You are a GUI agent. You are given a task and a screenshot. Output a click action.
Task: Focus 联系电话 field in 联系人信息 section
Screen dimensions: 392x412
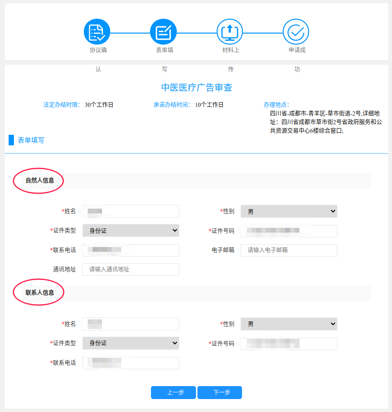pos(130,363)
